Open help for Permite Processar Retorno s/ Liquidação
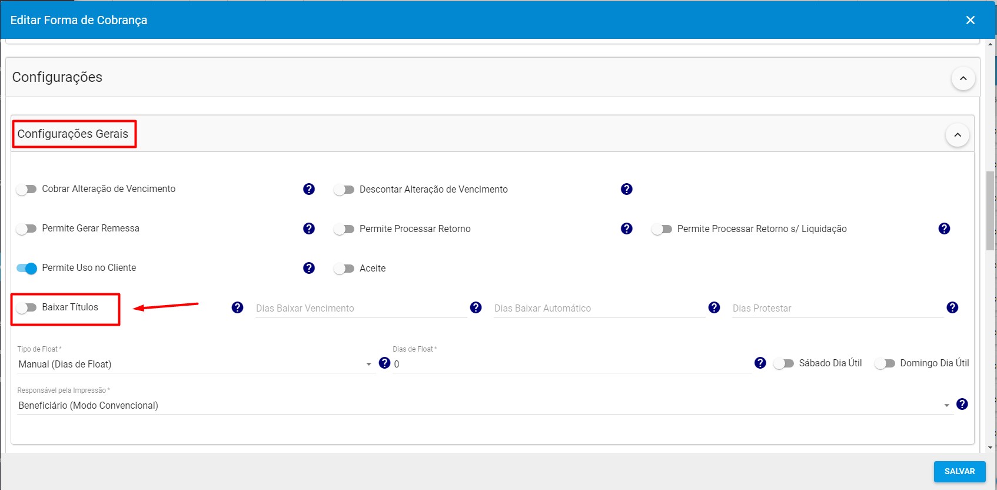Screen dimensions: 997x490 point(945,229)
